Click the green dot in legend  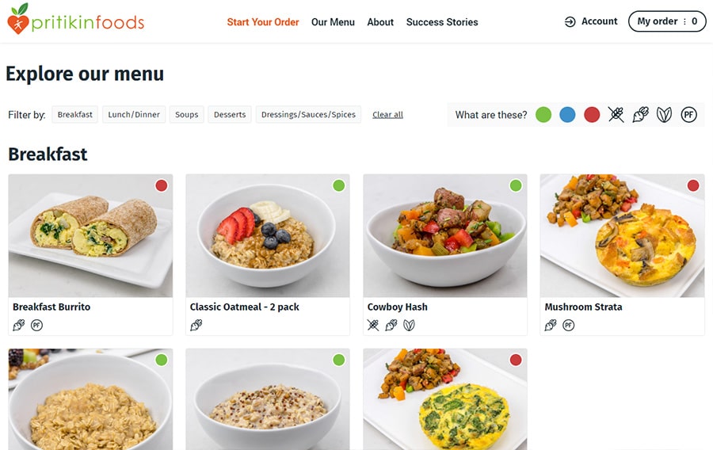543,115
